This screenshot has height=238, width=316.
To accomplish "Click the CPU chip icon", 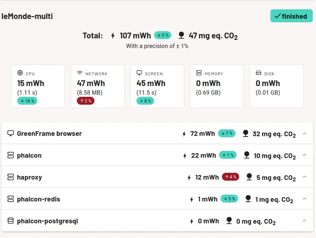I will 20,73.
